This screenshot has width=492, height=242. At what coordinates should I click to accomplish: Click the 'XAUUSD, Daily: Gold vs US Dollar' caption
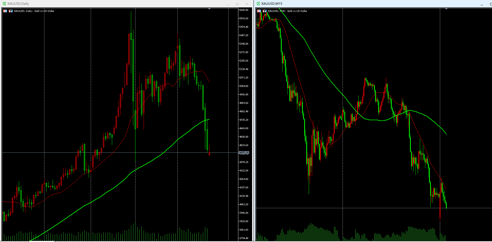click(34, 11)
